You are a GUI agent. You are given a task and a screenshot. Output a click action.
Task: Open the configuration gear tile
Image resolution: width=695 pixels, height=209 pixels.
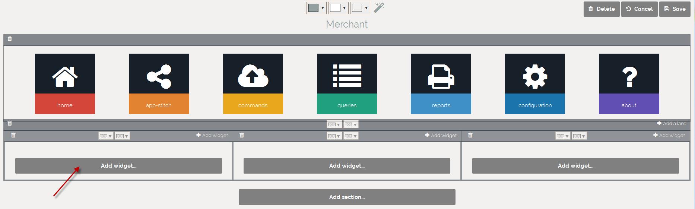click(x=535, y=84)
